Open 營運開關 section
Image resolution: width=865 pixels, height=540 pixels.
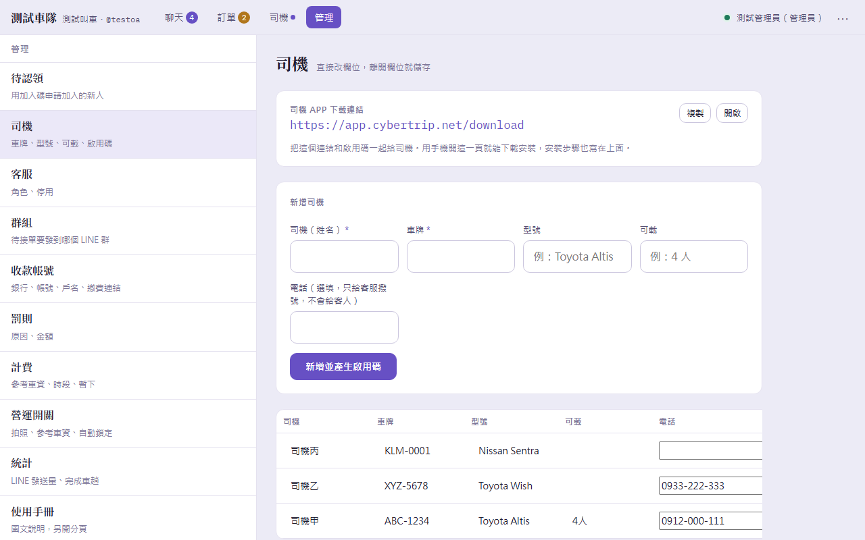pyautogui.click(x=128, y=423)
